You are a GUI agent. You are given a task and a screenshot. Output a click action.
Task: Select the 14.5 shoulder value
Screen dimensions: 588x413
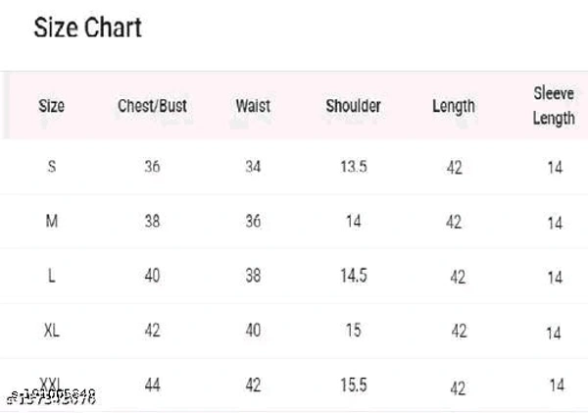(354, 276)
